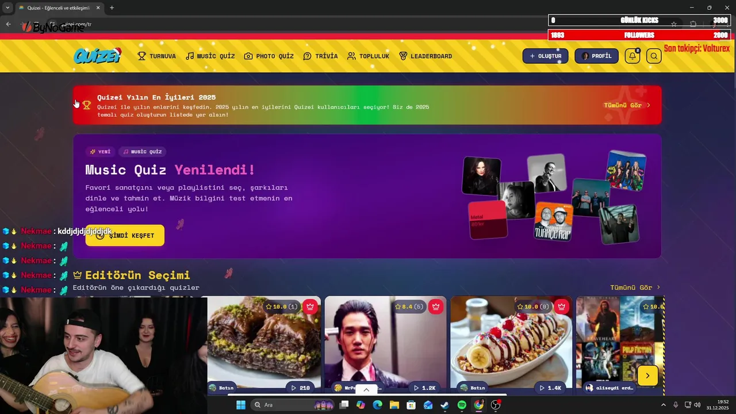
Task: Click Tümünü Gör in the 2025 banner
Action: point(627,105)
